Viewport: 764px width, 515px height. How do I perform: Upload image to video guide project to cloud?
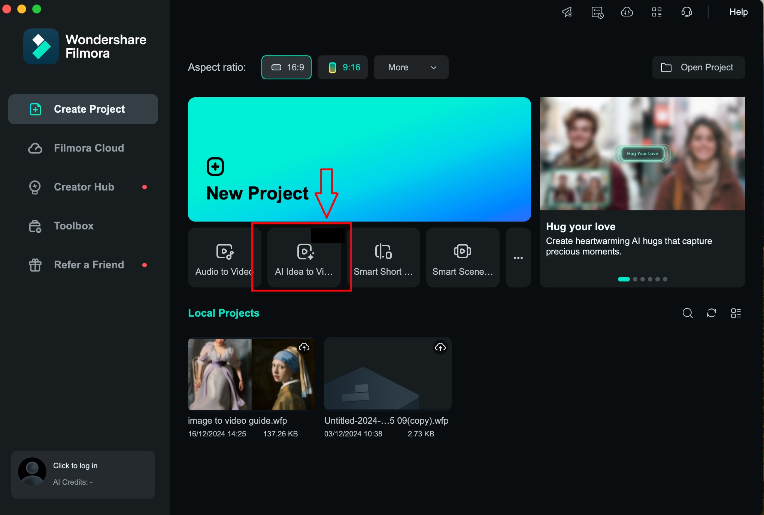tap(304, 347)
